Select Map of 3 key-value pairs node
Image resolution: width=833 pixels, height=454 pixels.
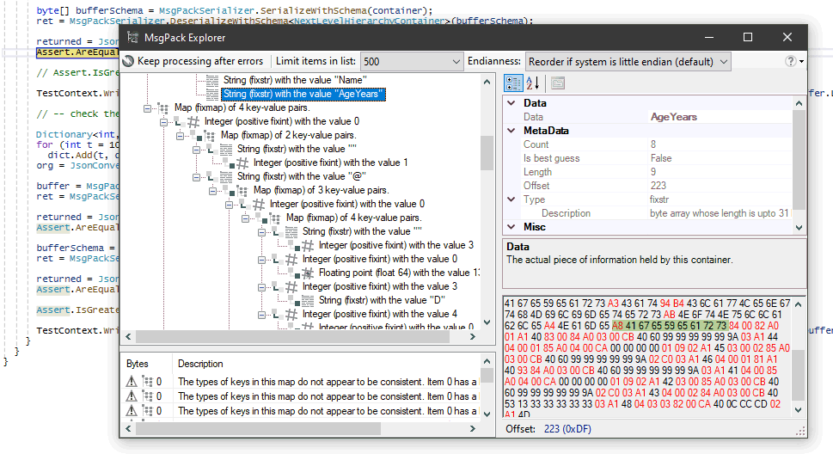[x=322, y=190]
